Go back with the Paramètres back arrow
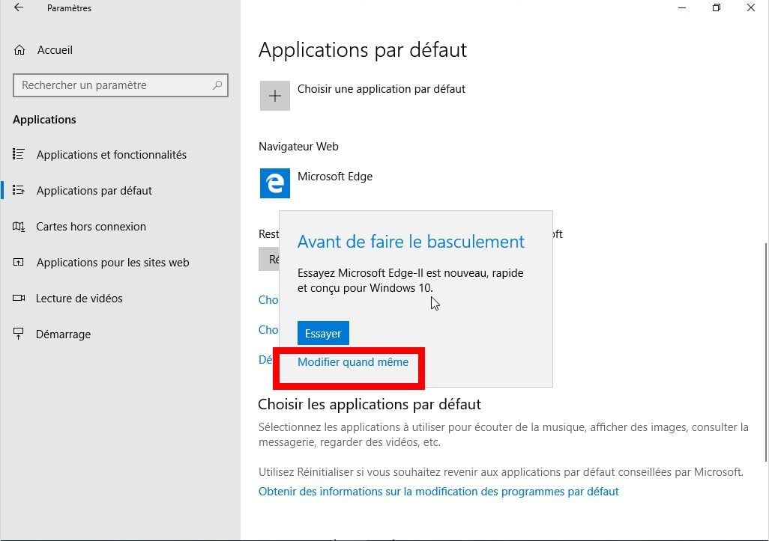This screenshot has height=541, width=769. click(19, 7)
